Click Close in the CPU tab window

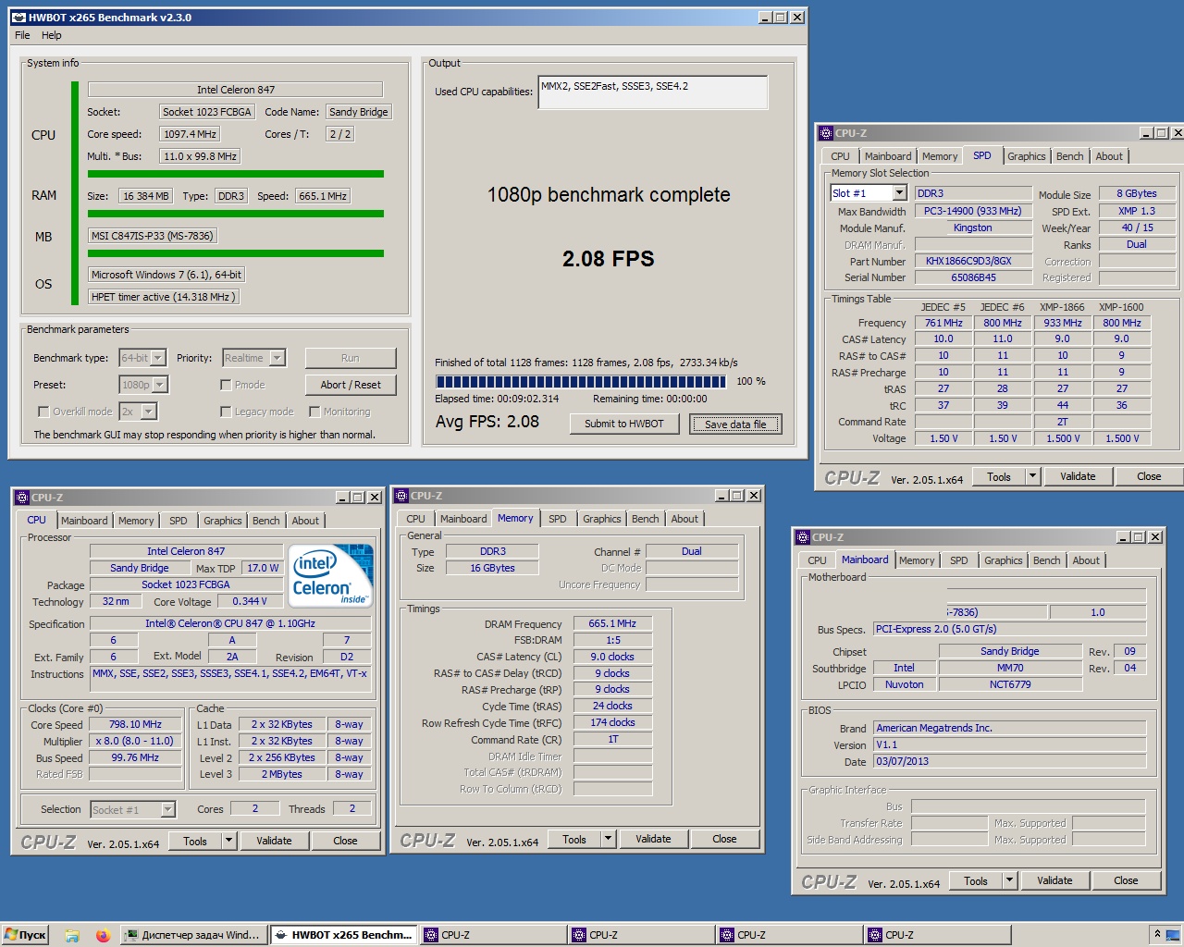tap(345, 841)
